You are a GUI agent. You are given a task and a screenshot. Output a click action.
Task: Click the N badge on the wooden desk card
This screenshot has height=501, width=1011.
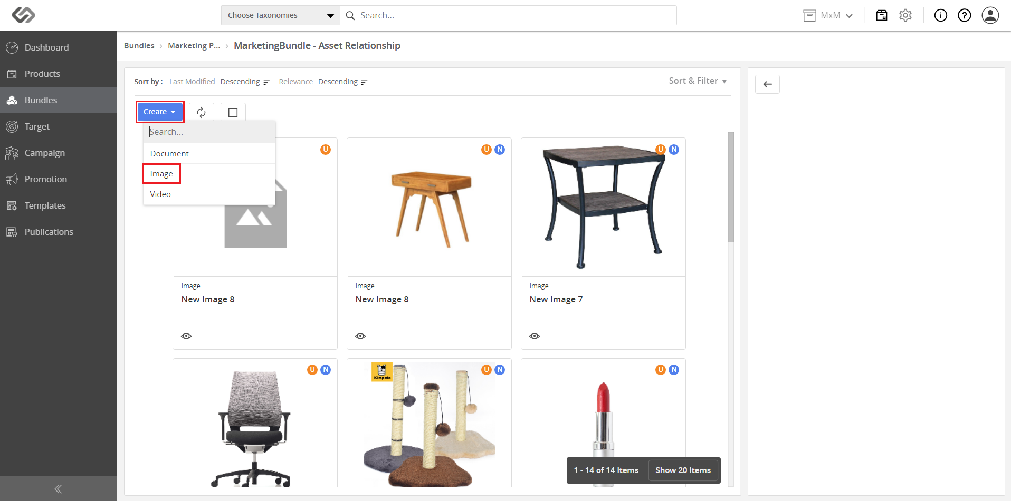click(500, 150)
